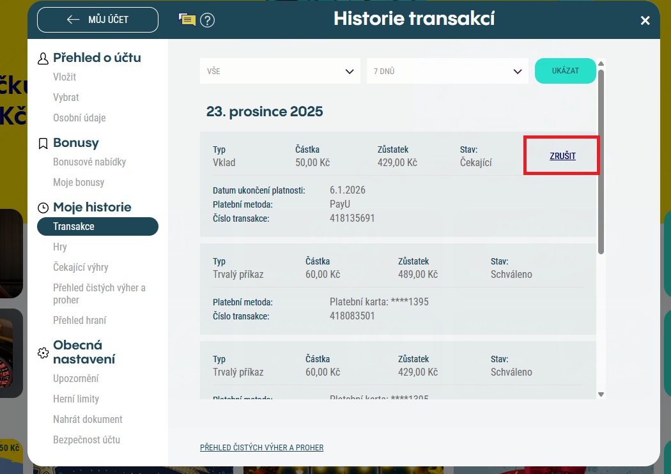Click the Obecná nastavení gear icon

pyautogui.click(x=43, y=353)
